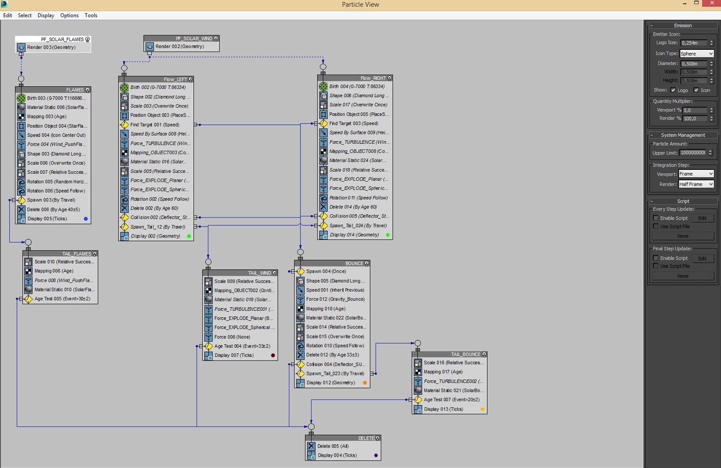
Task: Click the green color dot on Display 002
Action: click(189, 236)
